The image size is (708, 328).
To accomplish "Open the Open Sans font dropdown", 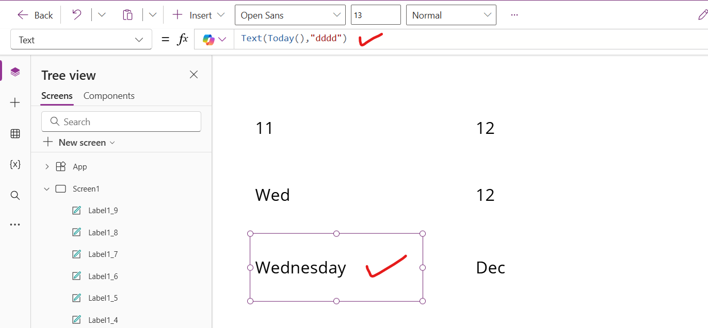I will (290, 15).
